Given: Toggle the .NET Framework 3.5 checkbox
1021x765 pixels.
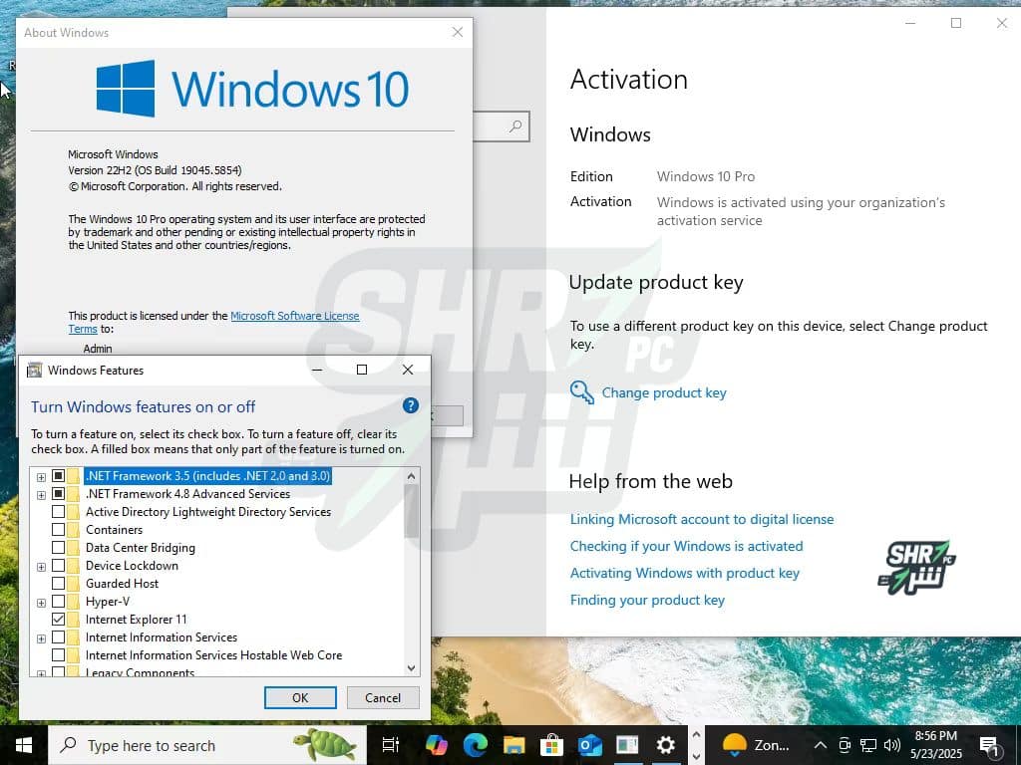Looking at the screenshot, I should (58, 476).
